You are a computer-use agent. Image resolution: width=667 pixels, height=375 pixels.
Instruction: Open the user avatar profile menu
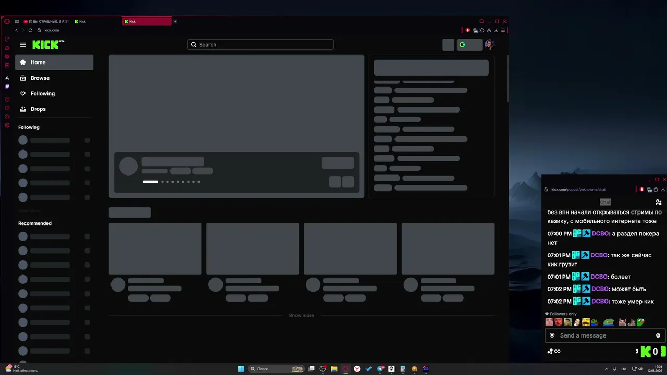(x=489, y=45)
